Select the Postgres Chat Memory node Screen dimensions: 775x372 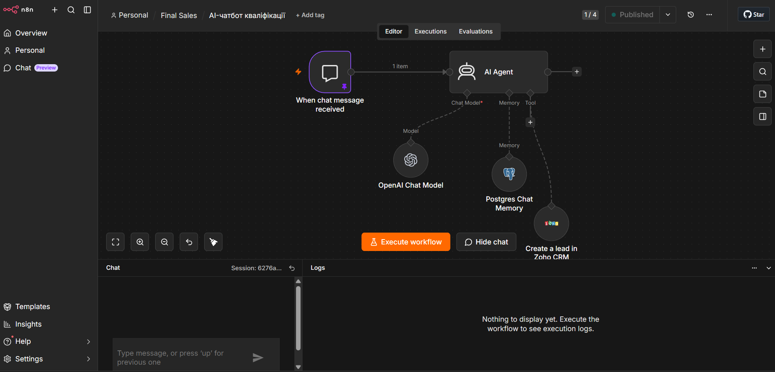pos(509,174)
